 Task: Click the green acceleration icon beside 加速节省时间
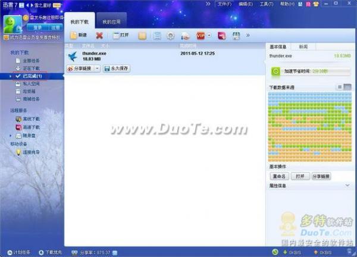(x=275, y=71)
